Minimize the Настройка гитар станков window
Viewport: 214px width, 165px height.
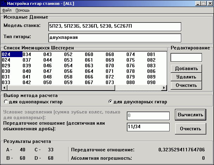pos(198,4)
